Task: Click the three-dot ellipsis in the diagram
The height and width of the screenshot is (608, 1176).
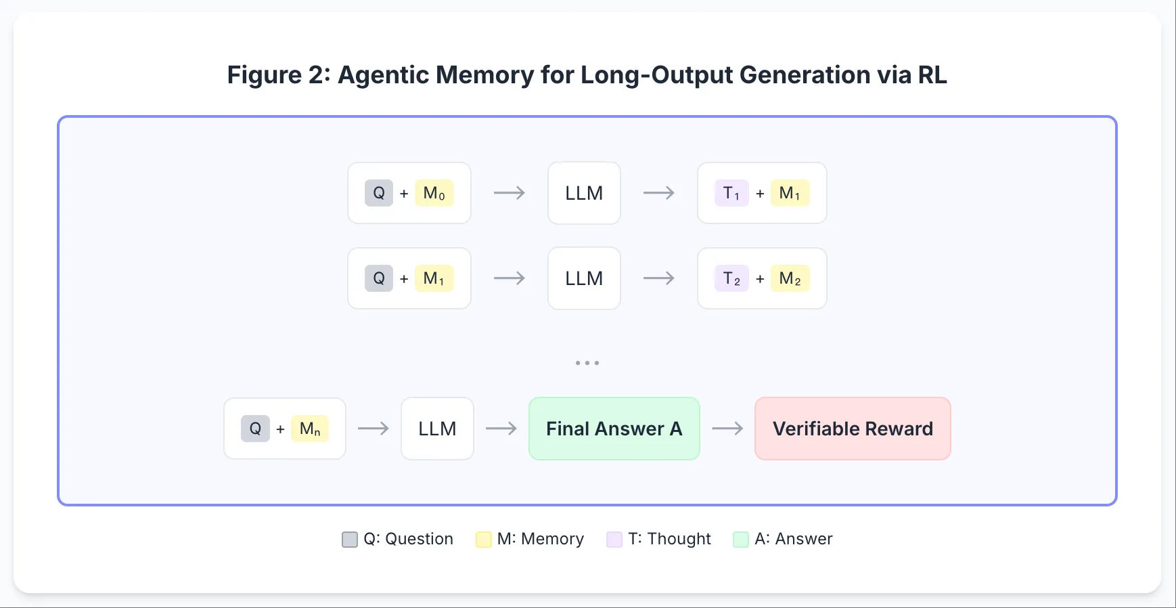Action: [x=587, y=363]
